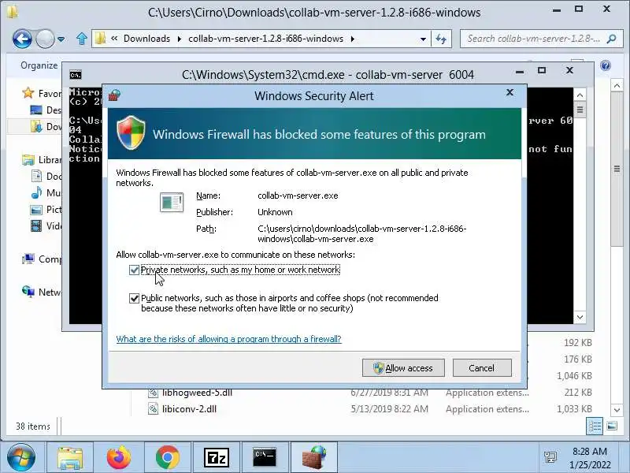Screen dimensions: 630x473
Task: Switch Explorer to Details view icon
Action: (595, 426)
